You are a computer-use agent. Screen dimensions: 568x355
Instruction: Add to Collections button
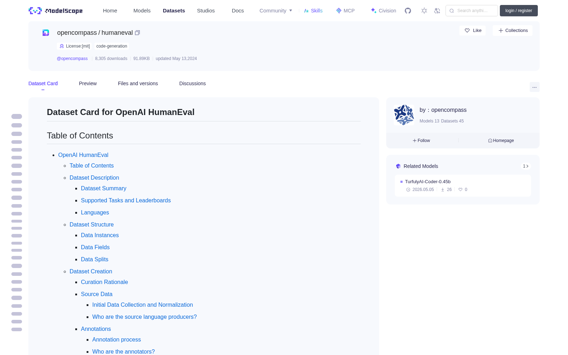513,31
